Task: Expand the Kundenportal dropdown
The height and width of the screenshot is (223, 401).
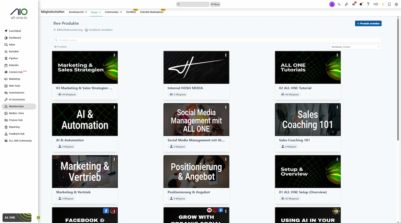Action: 78,12
